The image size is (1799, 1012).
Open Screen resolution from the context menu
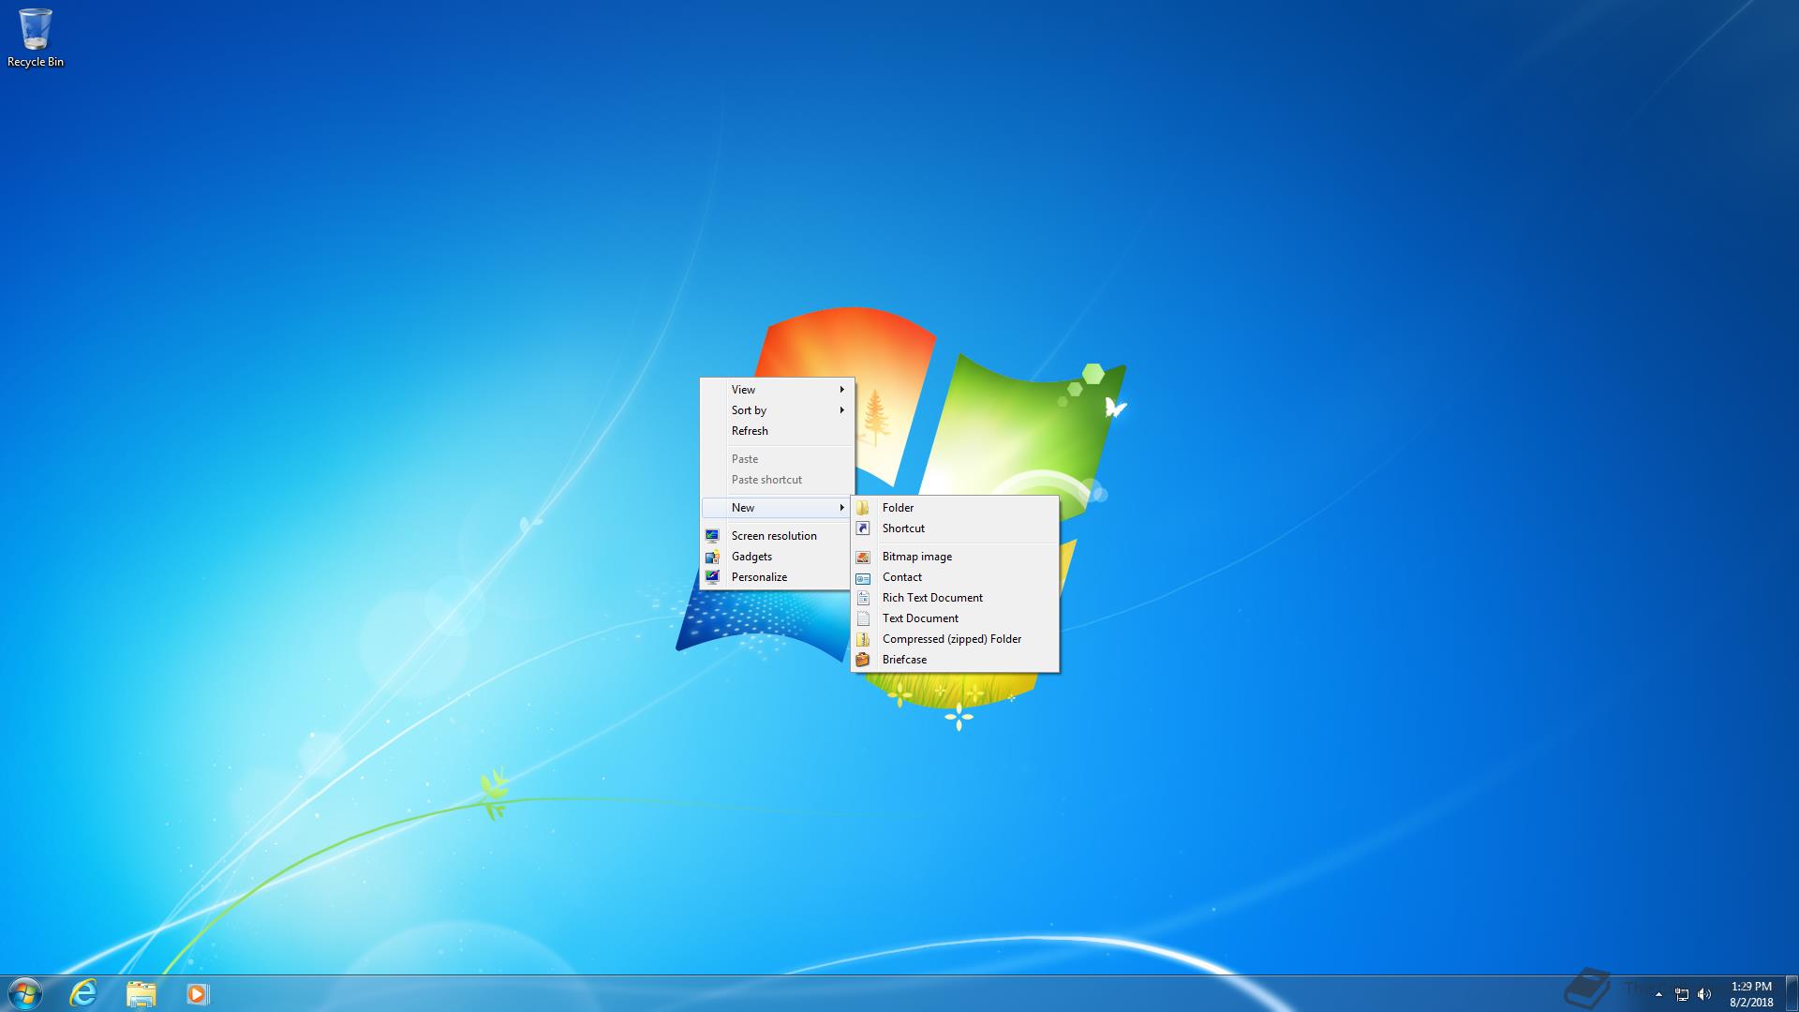click(777, 536)
